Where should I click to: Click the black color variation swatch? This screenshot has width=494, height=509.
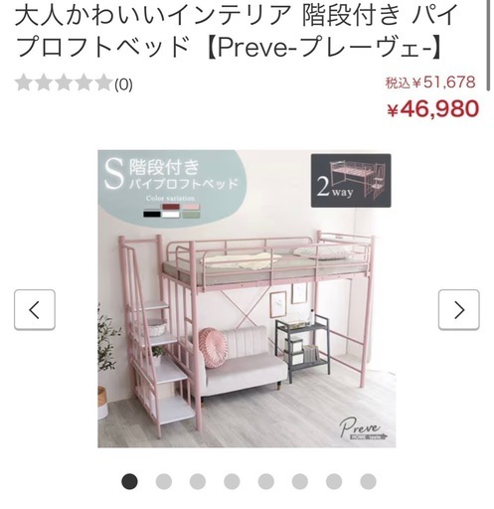152,214
